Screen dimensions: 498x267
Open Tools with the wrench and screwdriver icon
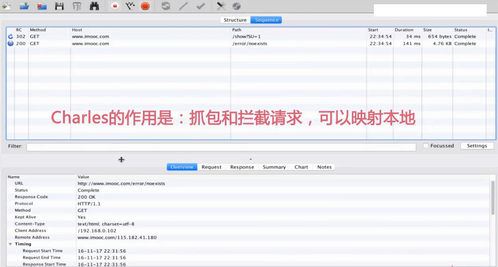pyautogui.click(x=221, y=6)
